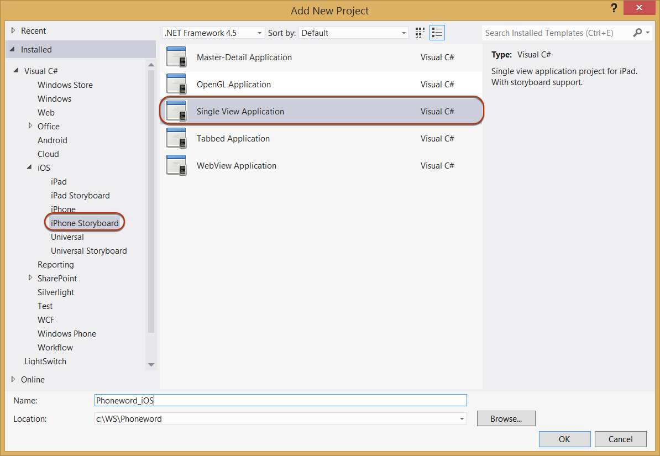
Task: Expand the Office node in tree
Action: 30,126
